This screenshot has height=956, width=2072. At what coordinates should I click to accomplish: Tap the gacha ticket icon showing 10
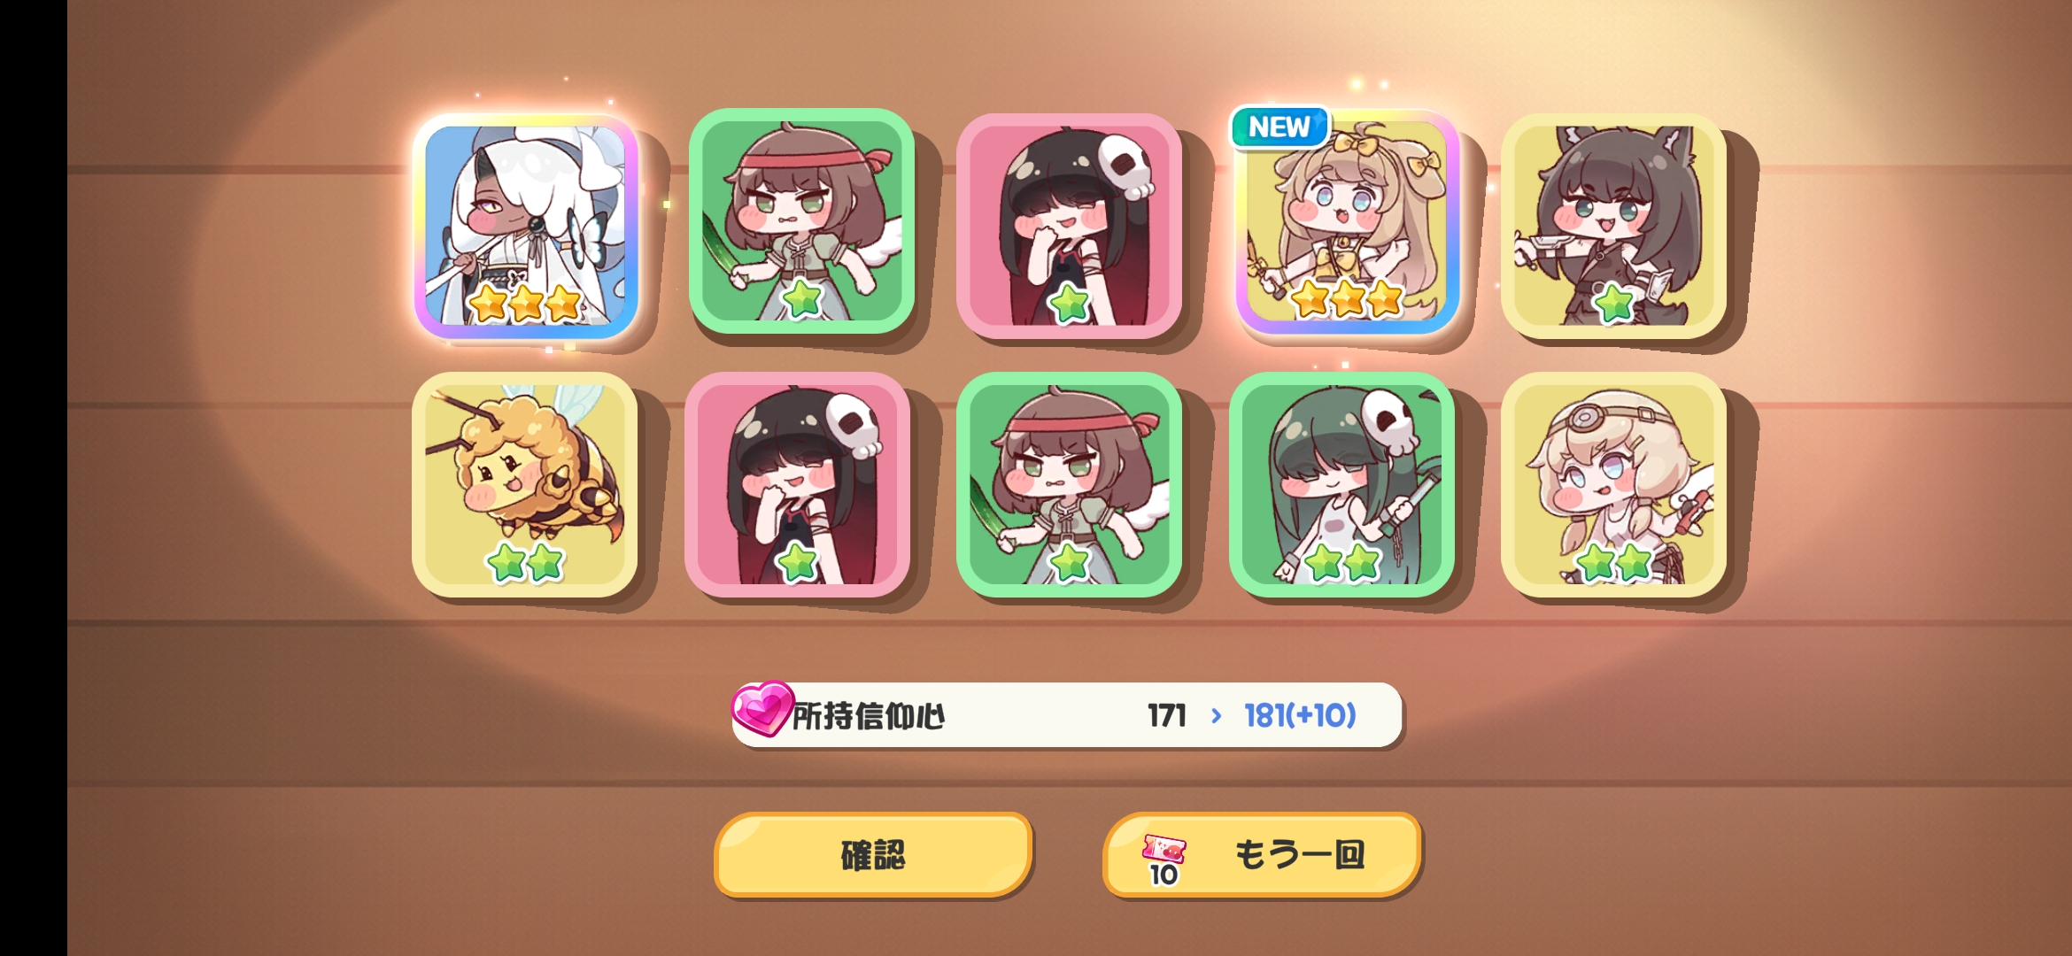1164,860
